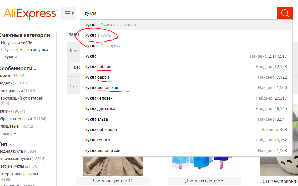Select suggestion кукла эльза
Image resolution: width=298 pixels, height=186 pixels.
coord(186,119)
